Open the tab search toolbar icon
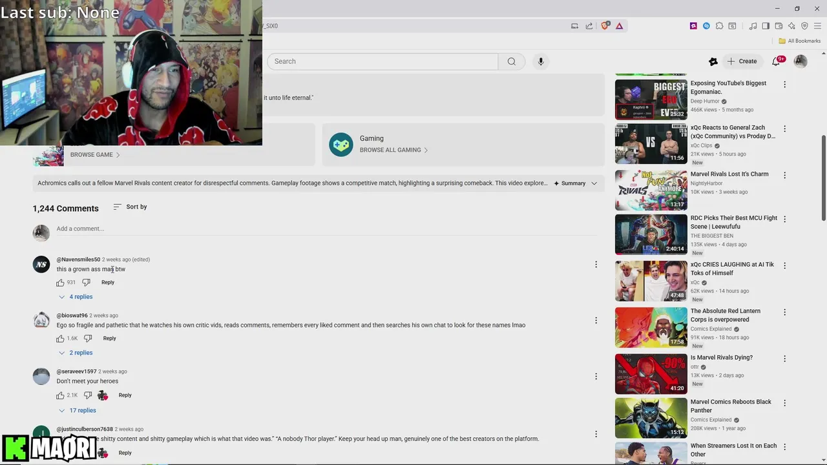 732,26
